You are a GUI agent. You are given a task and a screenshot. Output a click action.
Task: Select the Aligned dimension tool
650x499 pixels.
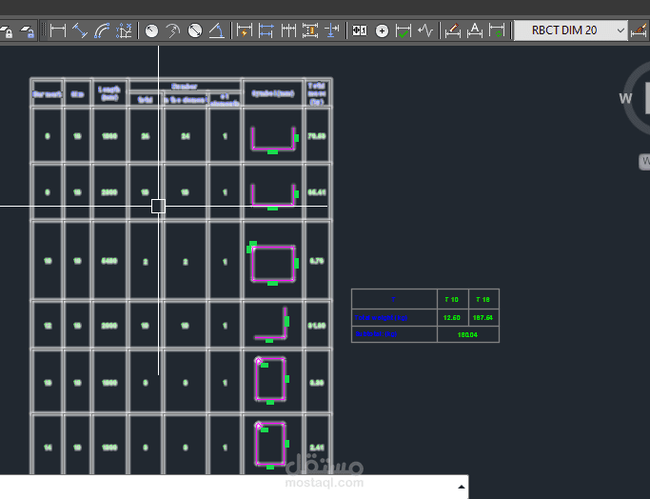click(x=80, y=30)
